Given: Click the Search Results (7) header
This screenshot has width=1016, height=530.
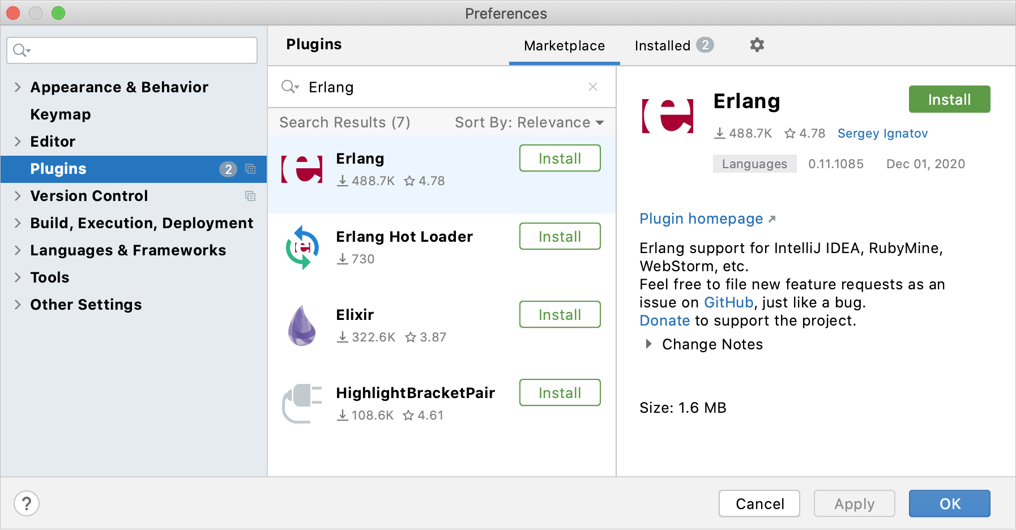Looking at the screenshot, I should coord(345,122).
